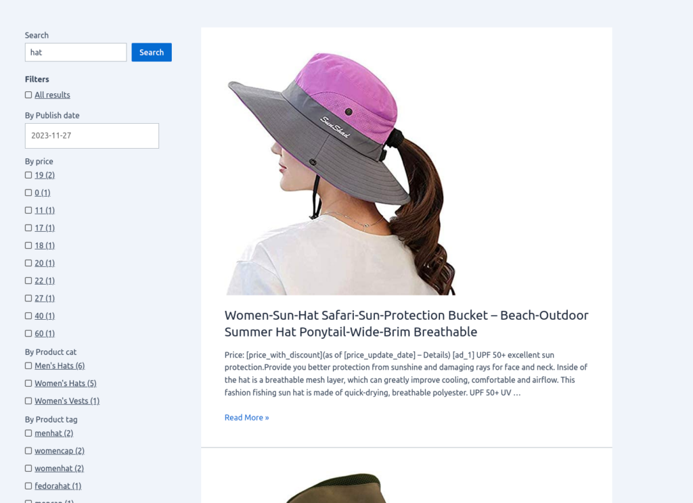Check the menhat (2) tag checkbox

coord(28,433)
